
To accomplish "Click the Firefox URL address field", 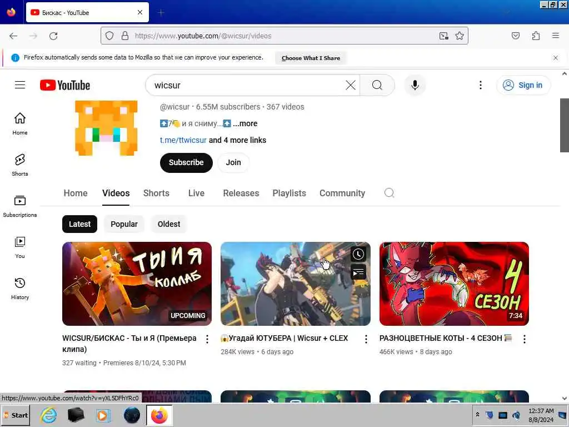I will click(x=285, y=36).
